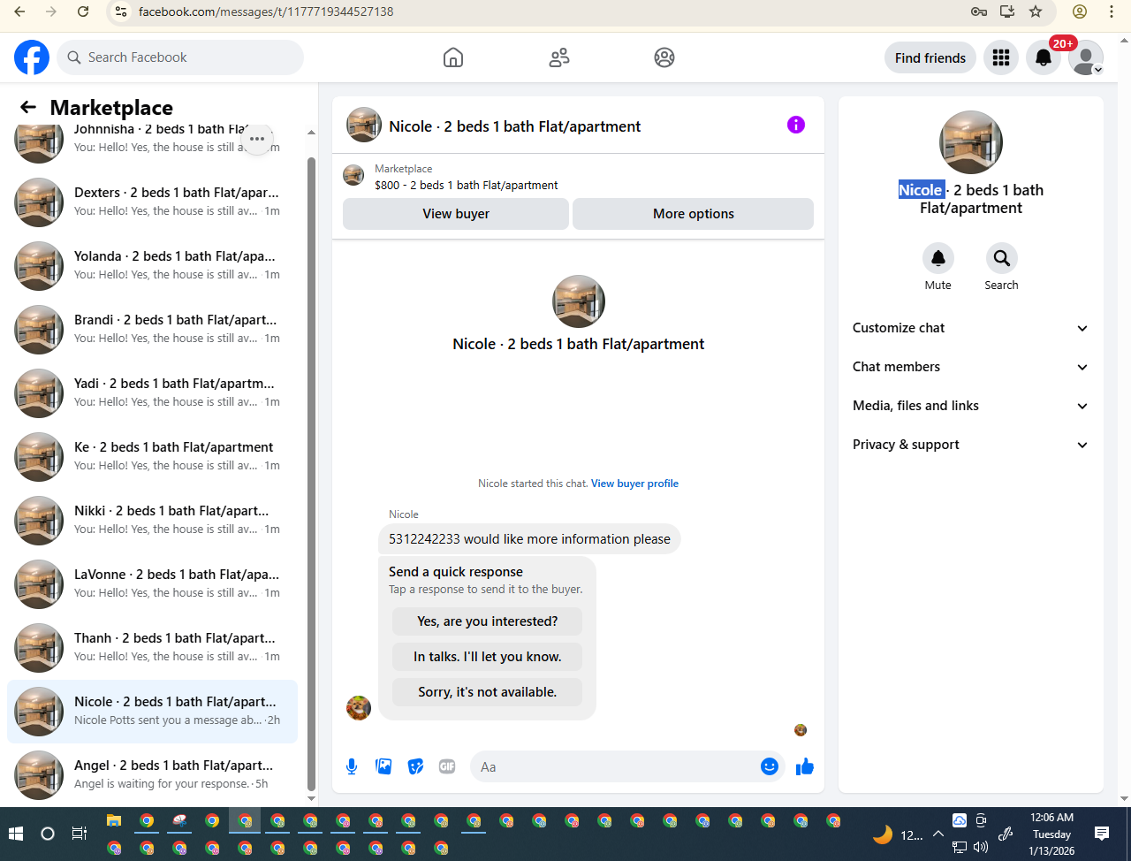Open the Thanh conversation
Screen dimensions: 1131x861
(152, 648)
